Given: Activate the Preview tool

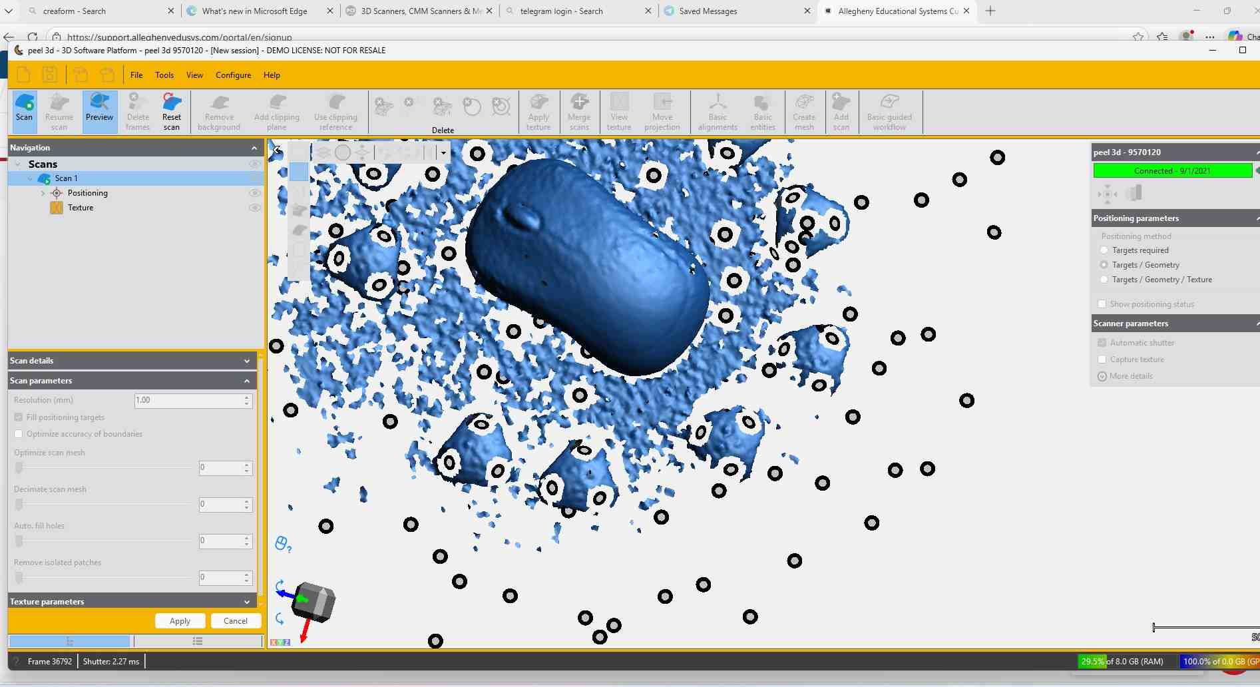Looking at the screenshot, I should [x=99, y=110].
